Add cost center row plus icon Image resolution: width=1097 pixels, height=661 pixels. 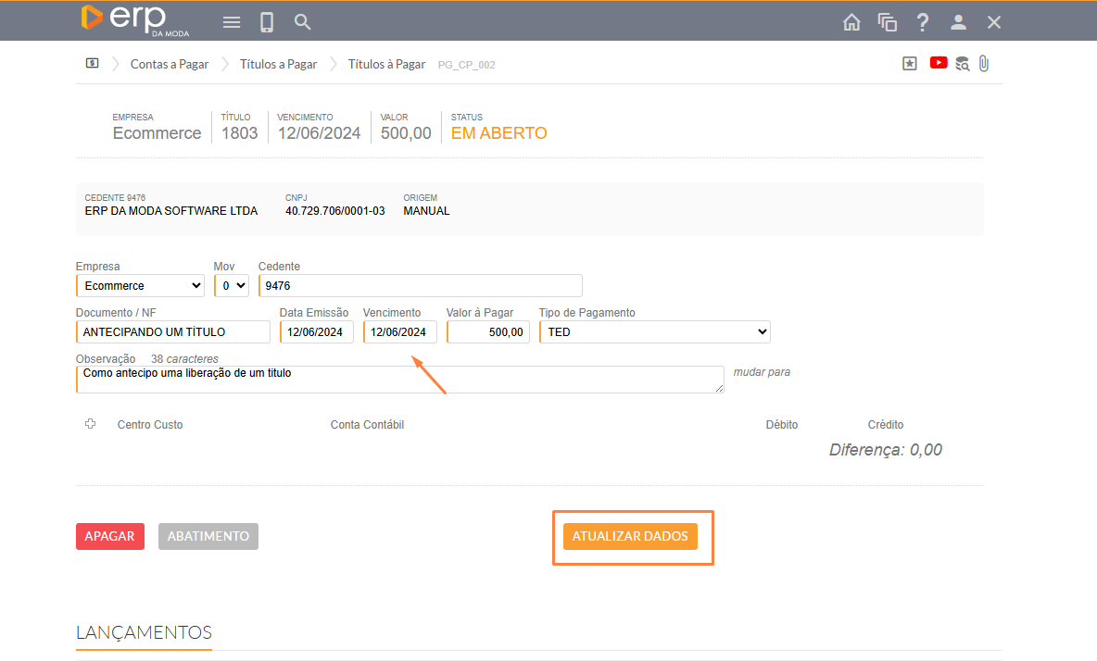coord(91,424)
